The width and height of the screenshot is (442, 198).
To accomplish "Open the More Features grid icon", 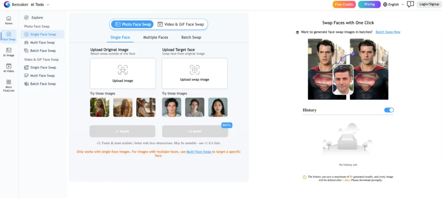I will click(9, 85).
